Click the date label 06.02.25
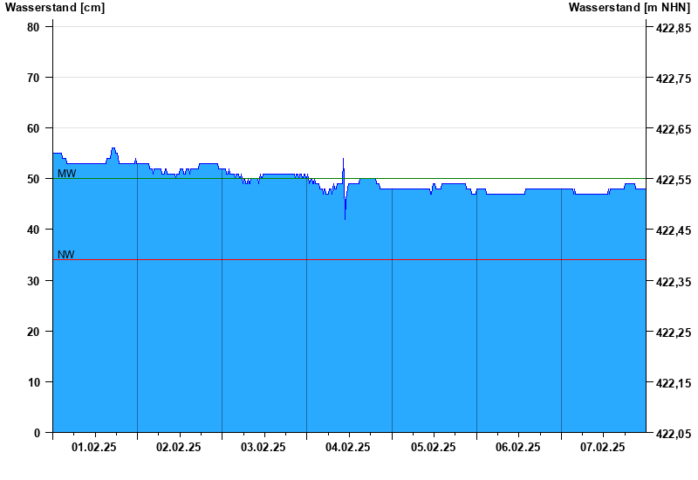The height and width of the screenshot is (480, 698). click(517, 447)
